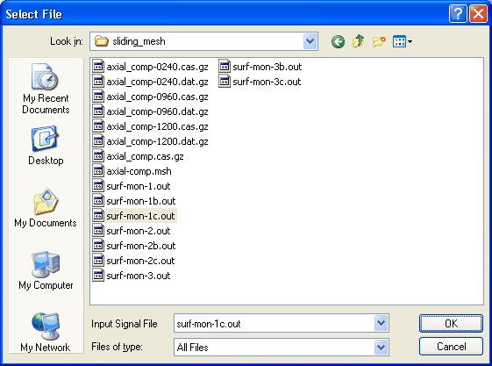Open My Recent Documents shortcut
The width and height of the screenshot is (492, 366).
click(46, 89)
